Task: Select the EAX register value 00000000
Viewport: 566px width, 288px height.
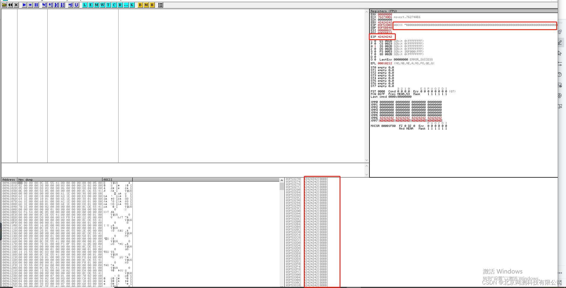Action: click(x=385, y=14)
